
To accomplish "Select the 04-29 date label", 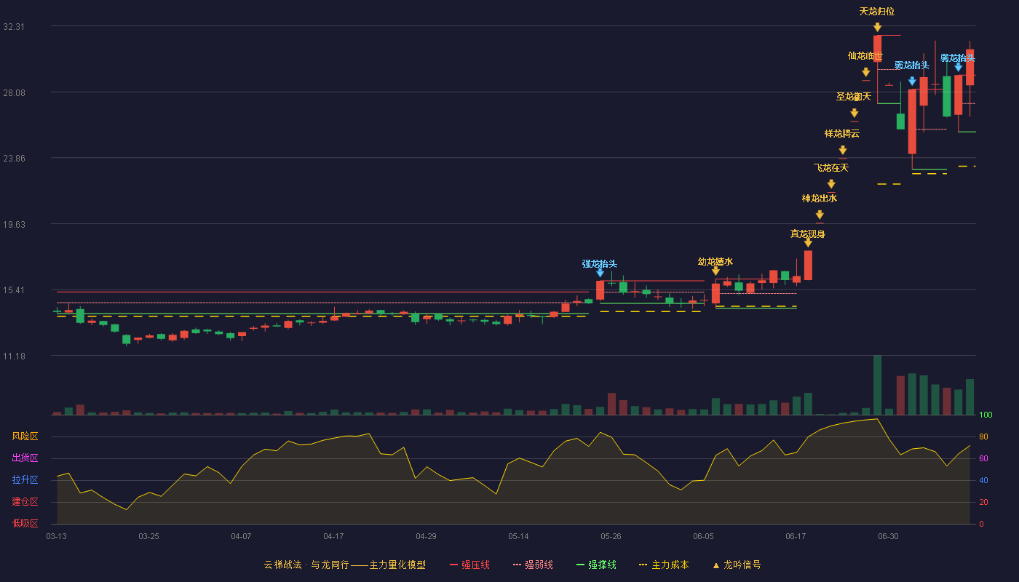I will 426,536.
